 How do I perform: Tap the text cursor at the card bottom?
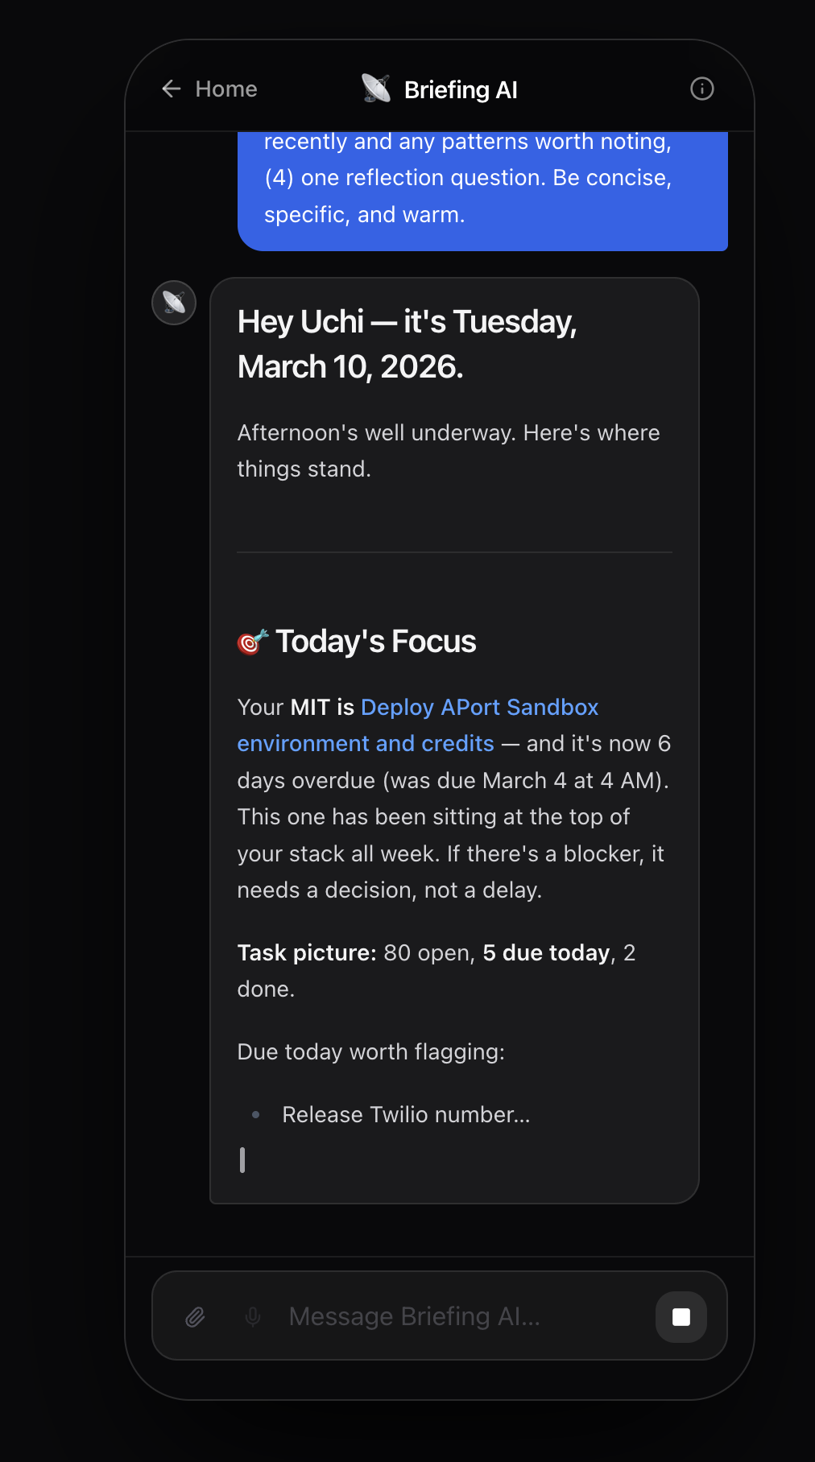242,1160
